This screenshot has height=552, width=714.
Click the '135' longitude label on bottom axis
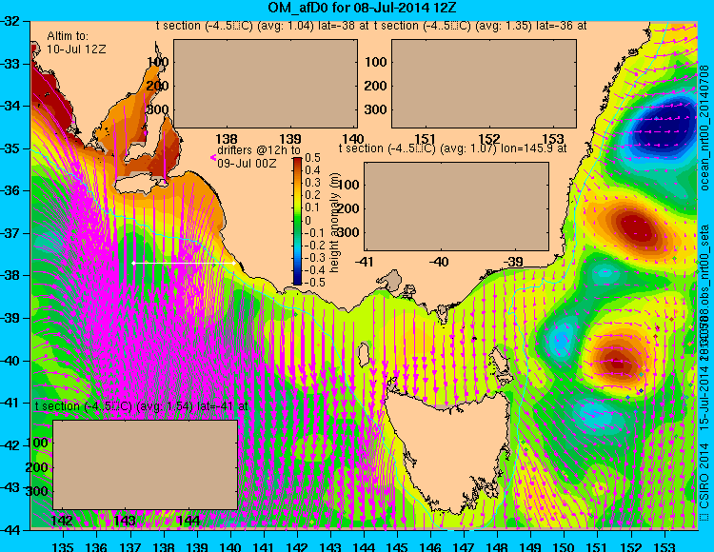click(63, 547)
